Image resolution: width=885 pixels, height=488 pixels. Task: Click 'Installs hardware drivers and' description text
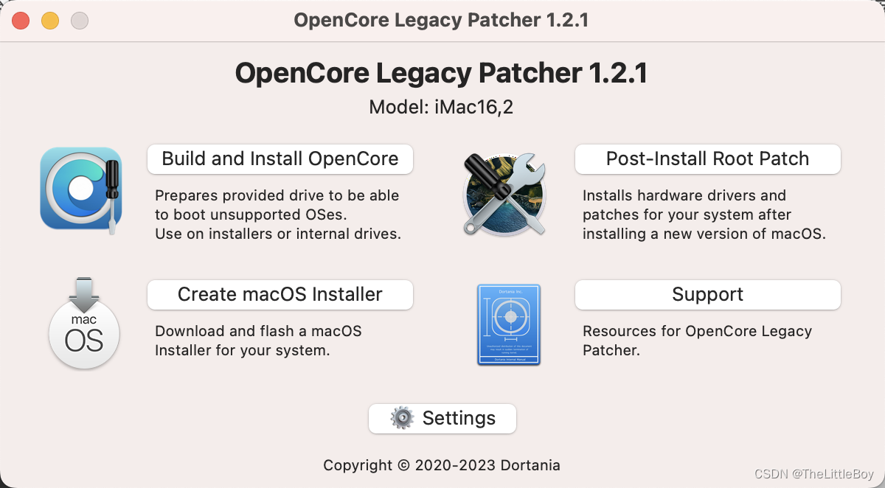coord(684,195)
